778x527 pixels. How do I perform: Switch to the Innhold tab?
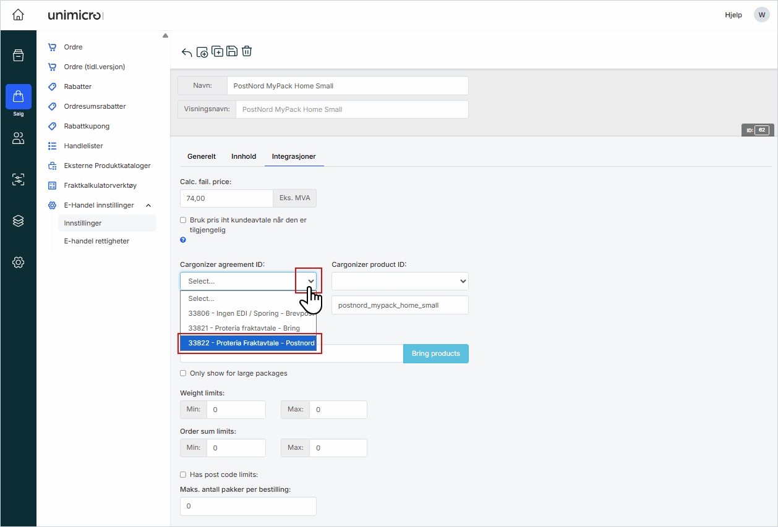click(x=244, y=156)
